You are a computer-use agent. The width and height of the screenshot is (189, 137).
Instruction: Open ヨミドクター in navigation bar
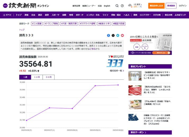click(145, 15)
